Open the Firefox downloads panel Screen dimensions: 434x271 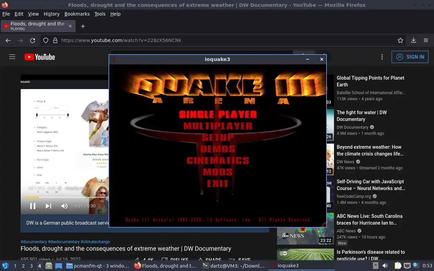click(413, 40)
